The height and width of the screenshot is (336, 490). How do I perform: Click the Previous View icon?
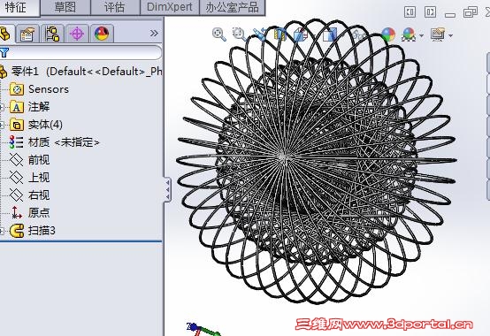[x=259, y=34]
